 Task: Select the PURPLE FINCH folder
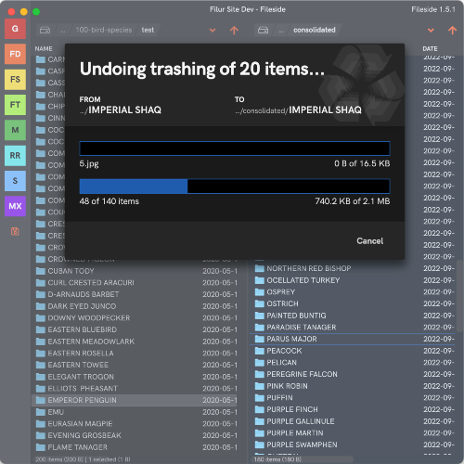pos(353,409)
